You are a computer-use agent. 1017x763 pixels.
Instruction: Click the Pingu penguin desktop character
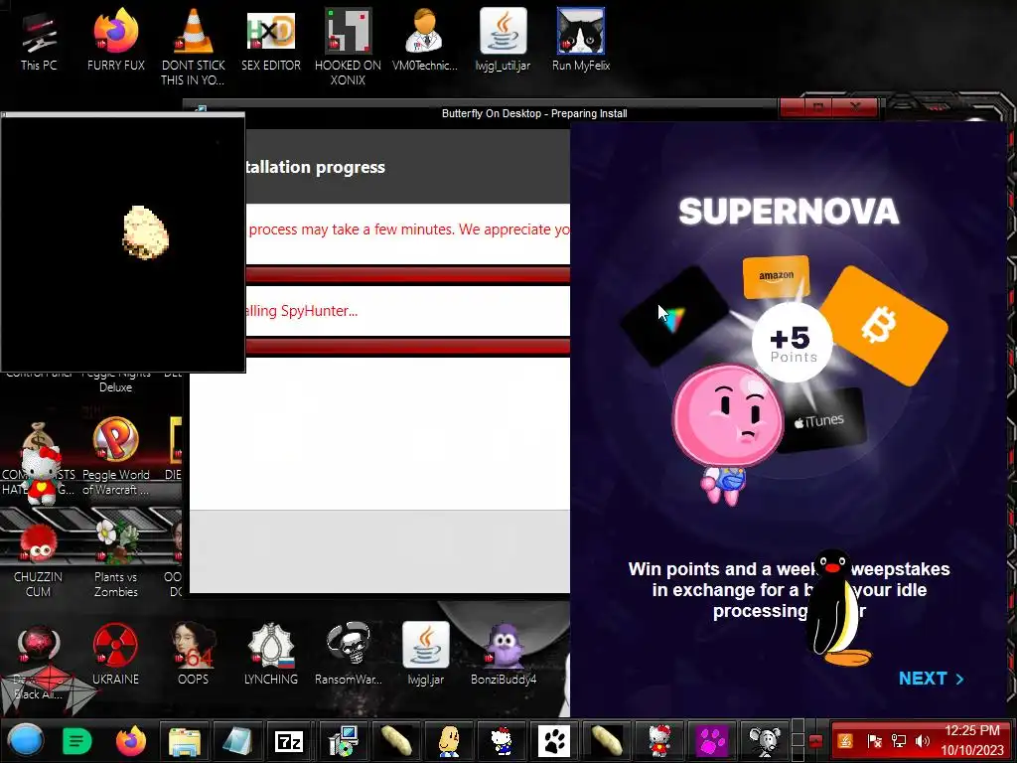click(836, 608)
